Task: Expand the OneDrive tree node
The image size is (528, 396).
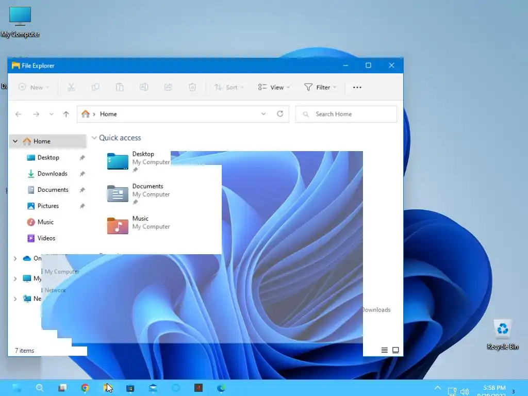Action: (15, 259)
